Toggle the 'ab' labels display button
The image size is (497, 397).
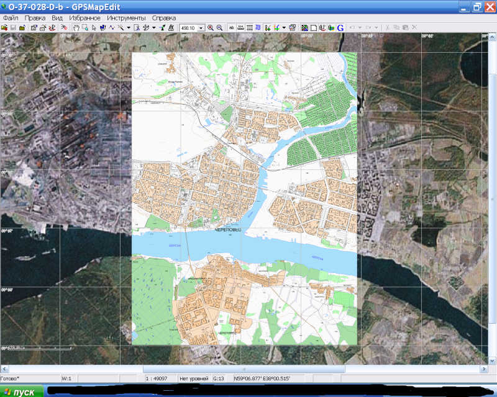click(232, 28)
